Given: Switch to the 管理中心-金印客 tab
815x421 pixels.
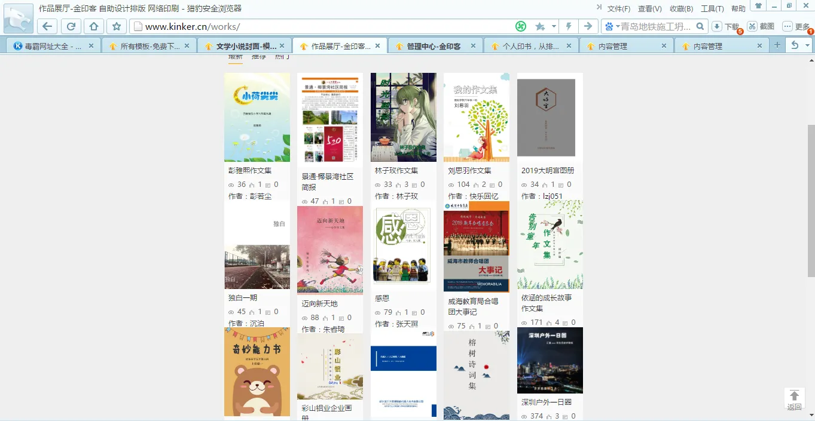Looking at the screenshot, I should tap(434, 46).
